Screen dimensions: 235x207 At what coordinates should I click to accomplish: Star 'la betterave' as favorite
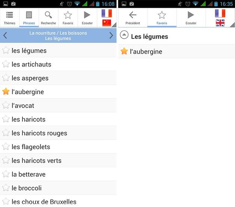6,174
